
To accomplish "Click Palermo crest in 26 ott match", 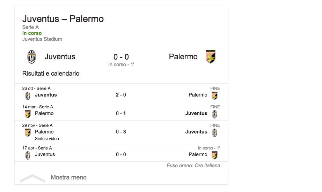I will (214, 95).
